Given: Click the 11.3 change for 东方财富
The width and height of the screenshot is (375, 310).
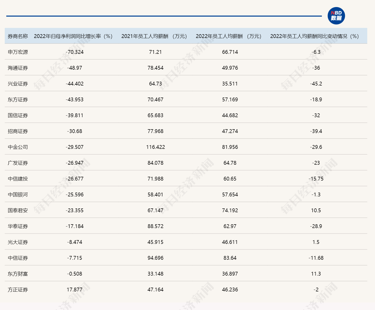Looking at the screenshot, I should click(x=316, y=274).
